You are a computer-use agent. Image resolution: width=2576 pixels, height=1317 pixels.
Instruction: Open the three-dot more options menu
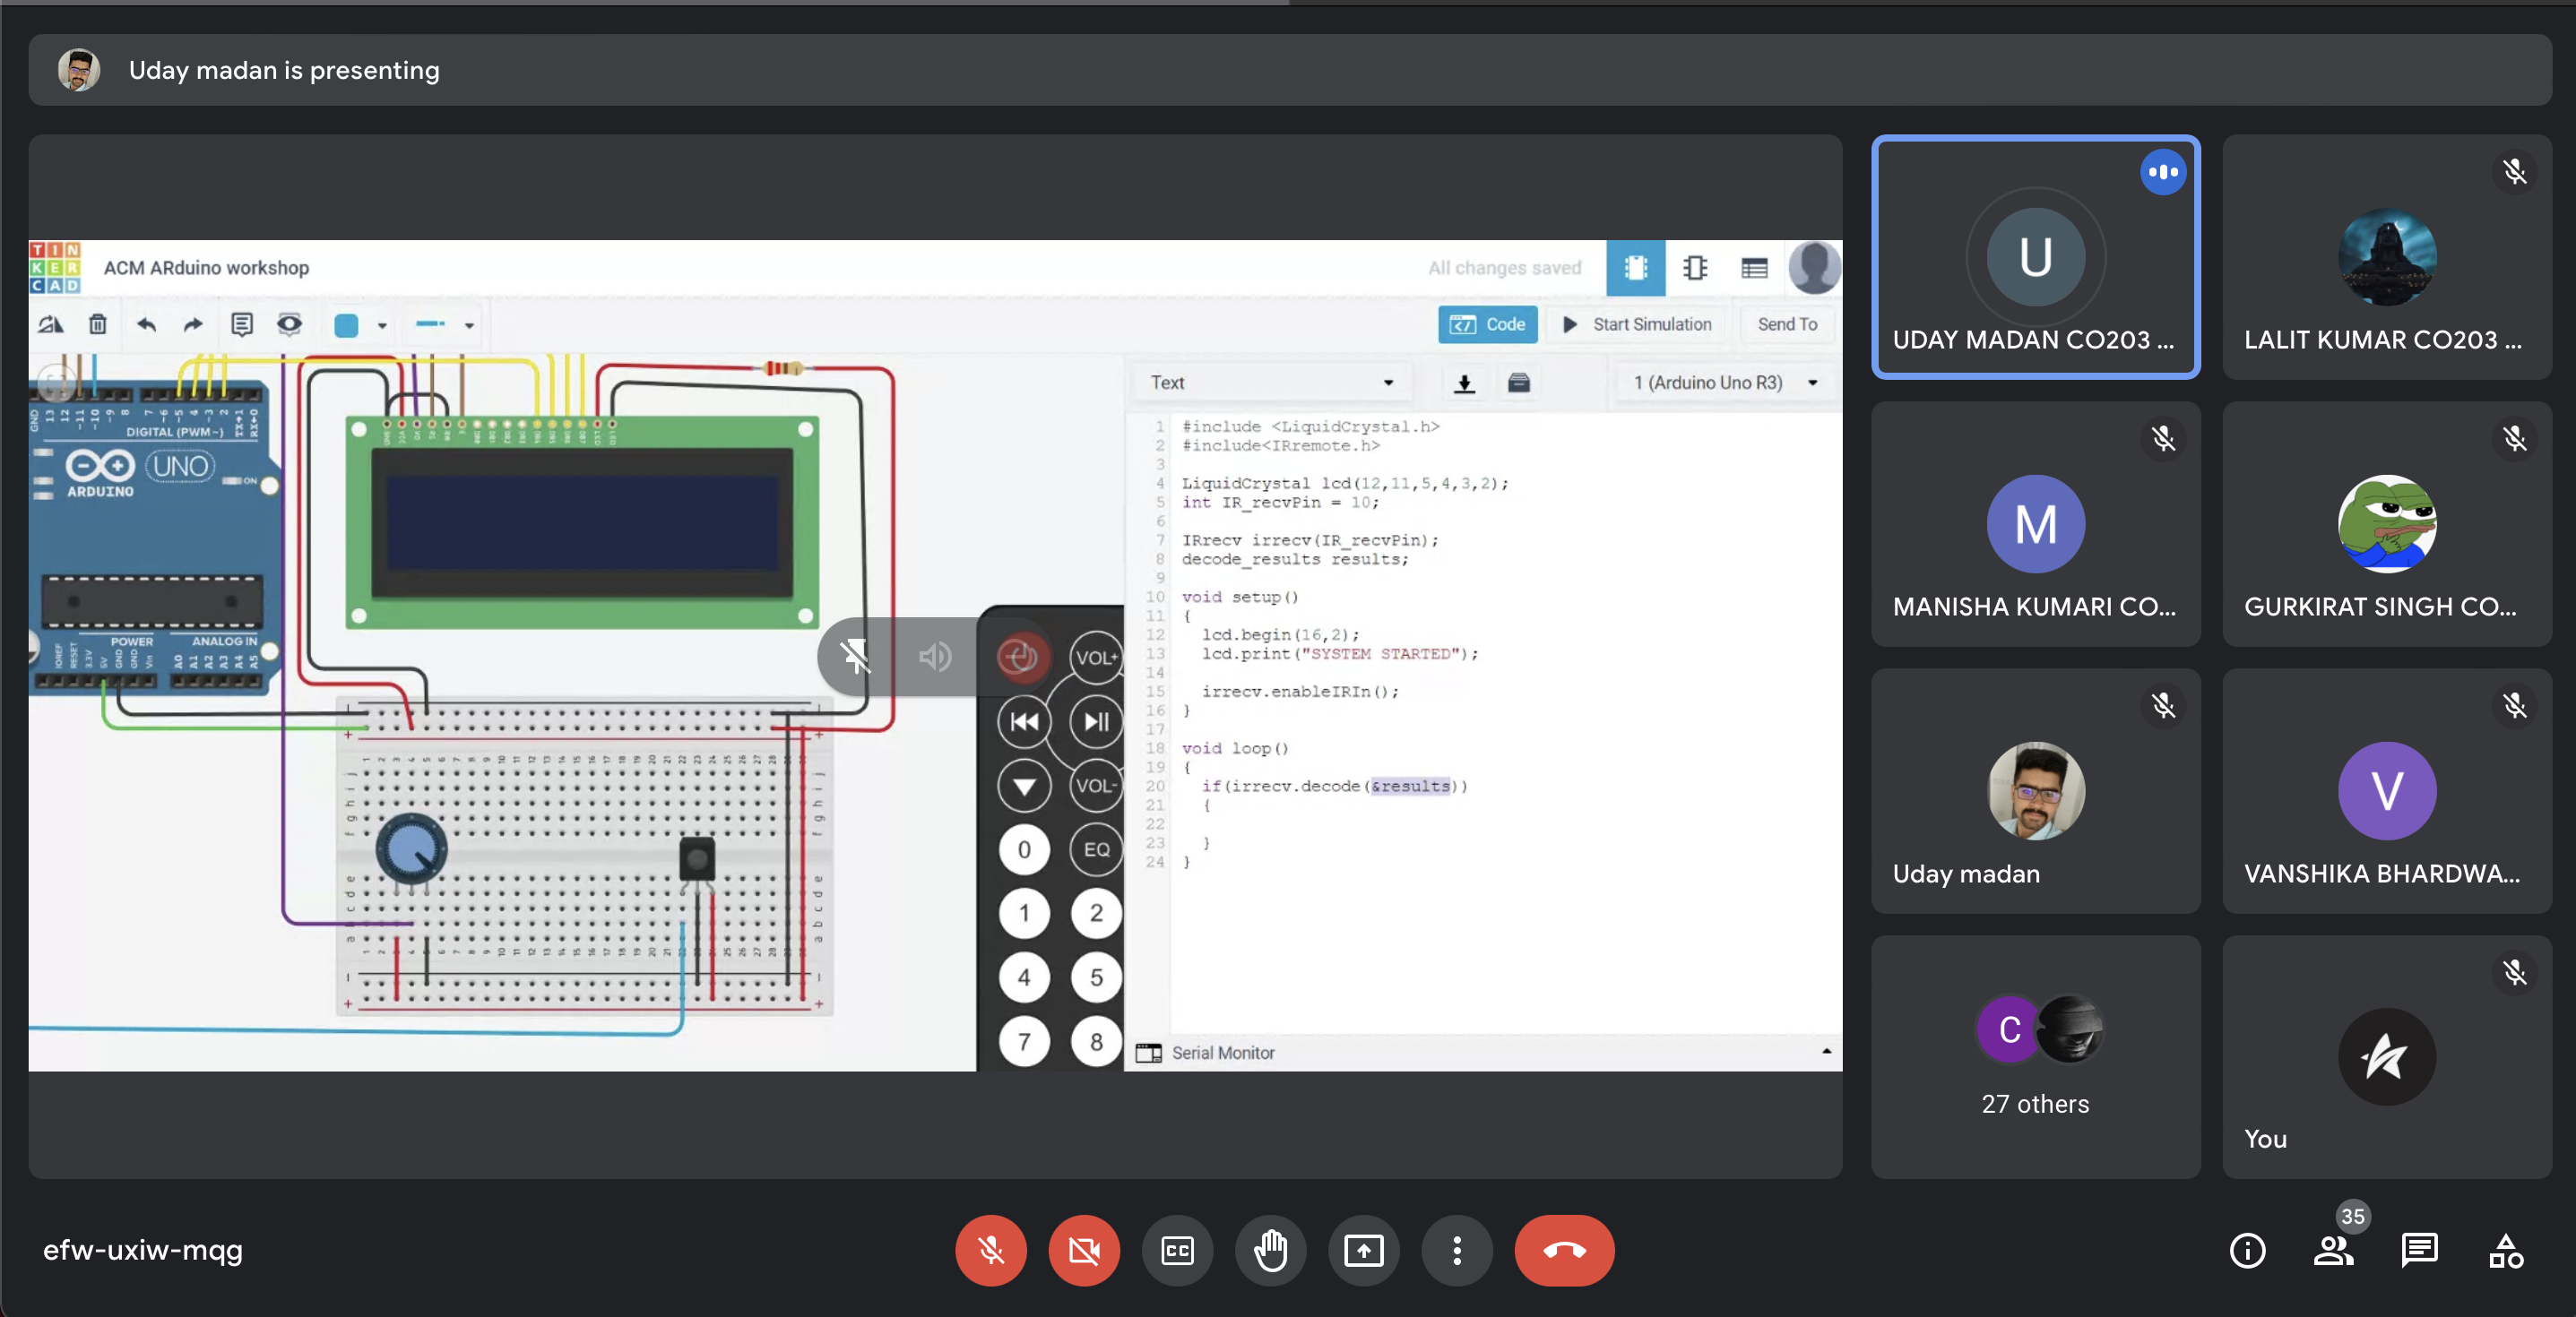tap(1457, 1250)
